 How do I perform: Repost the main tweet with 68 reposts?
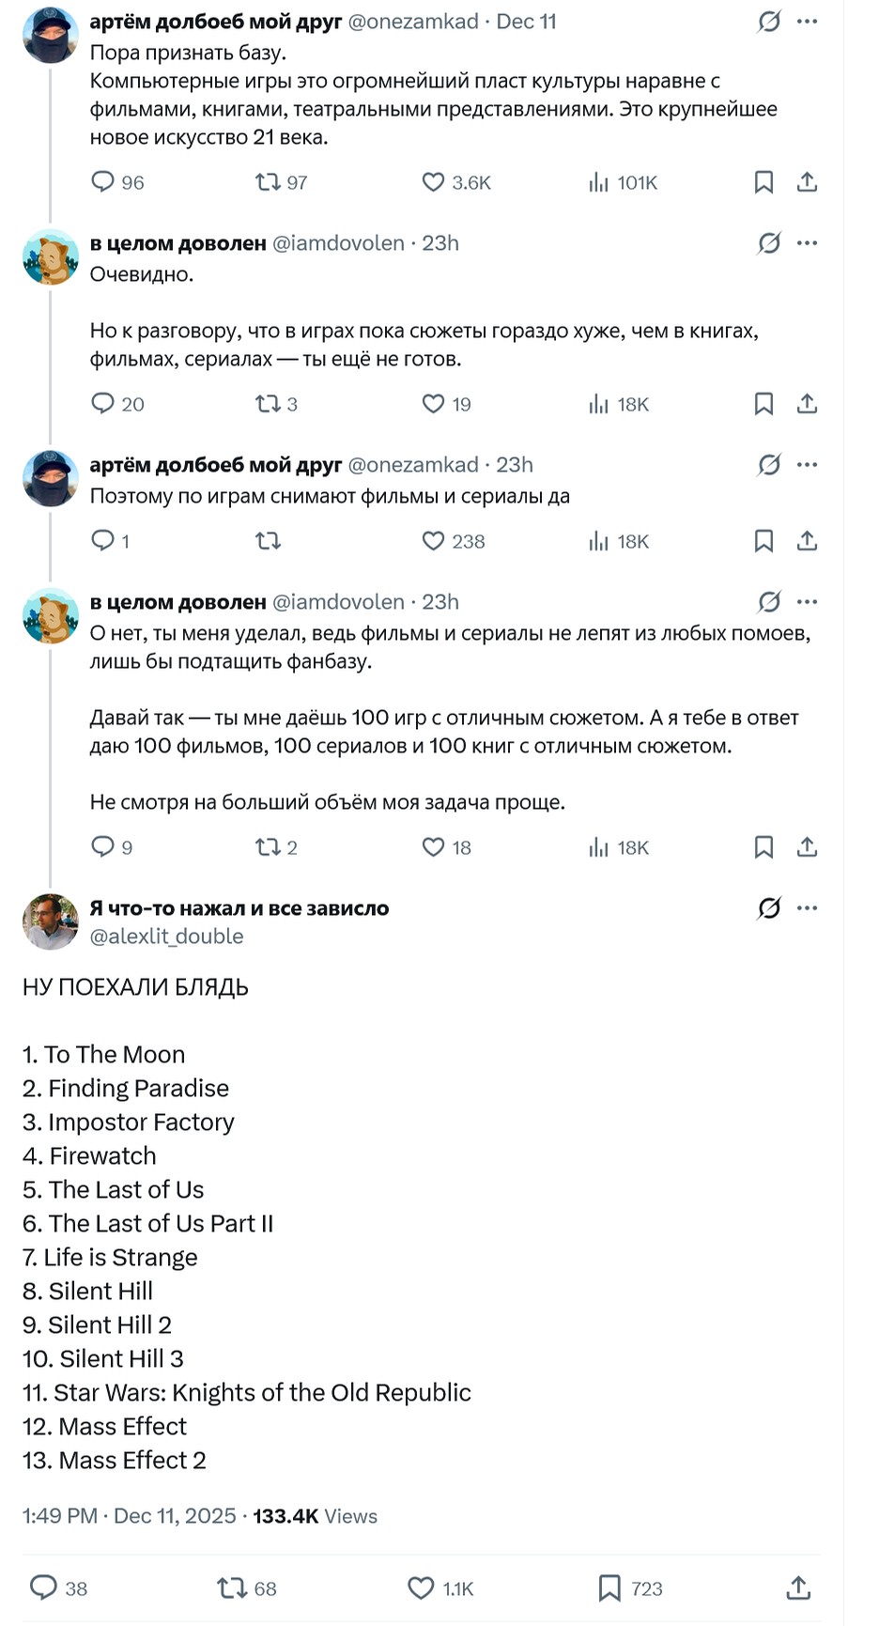(x=231, y=1588)
